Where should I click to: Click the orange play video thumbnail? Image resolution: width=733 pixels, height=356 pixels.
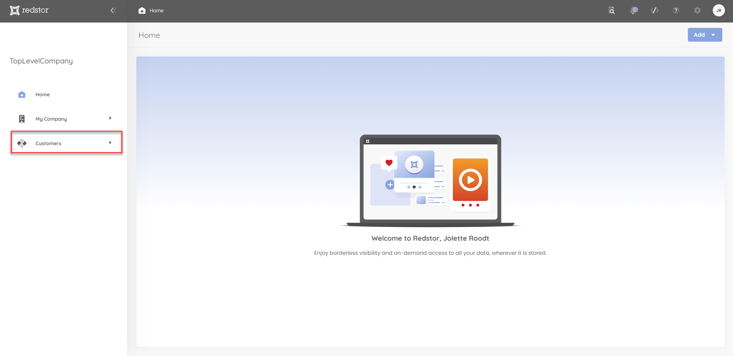point(470,180)
